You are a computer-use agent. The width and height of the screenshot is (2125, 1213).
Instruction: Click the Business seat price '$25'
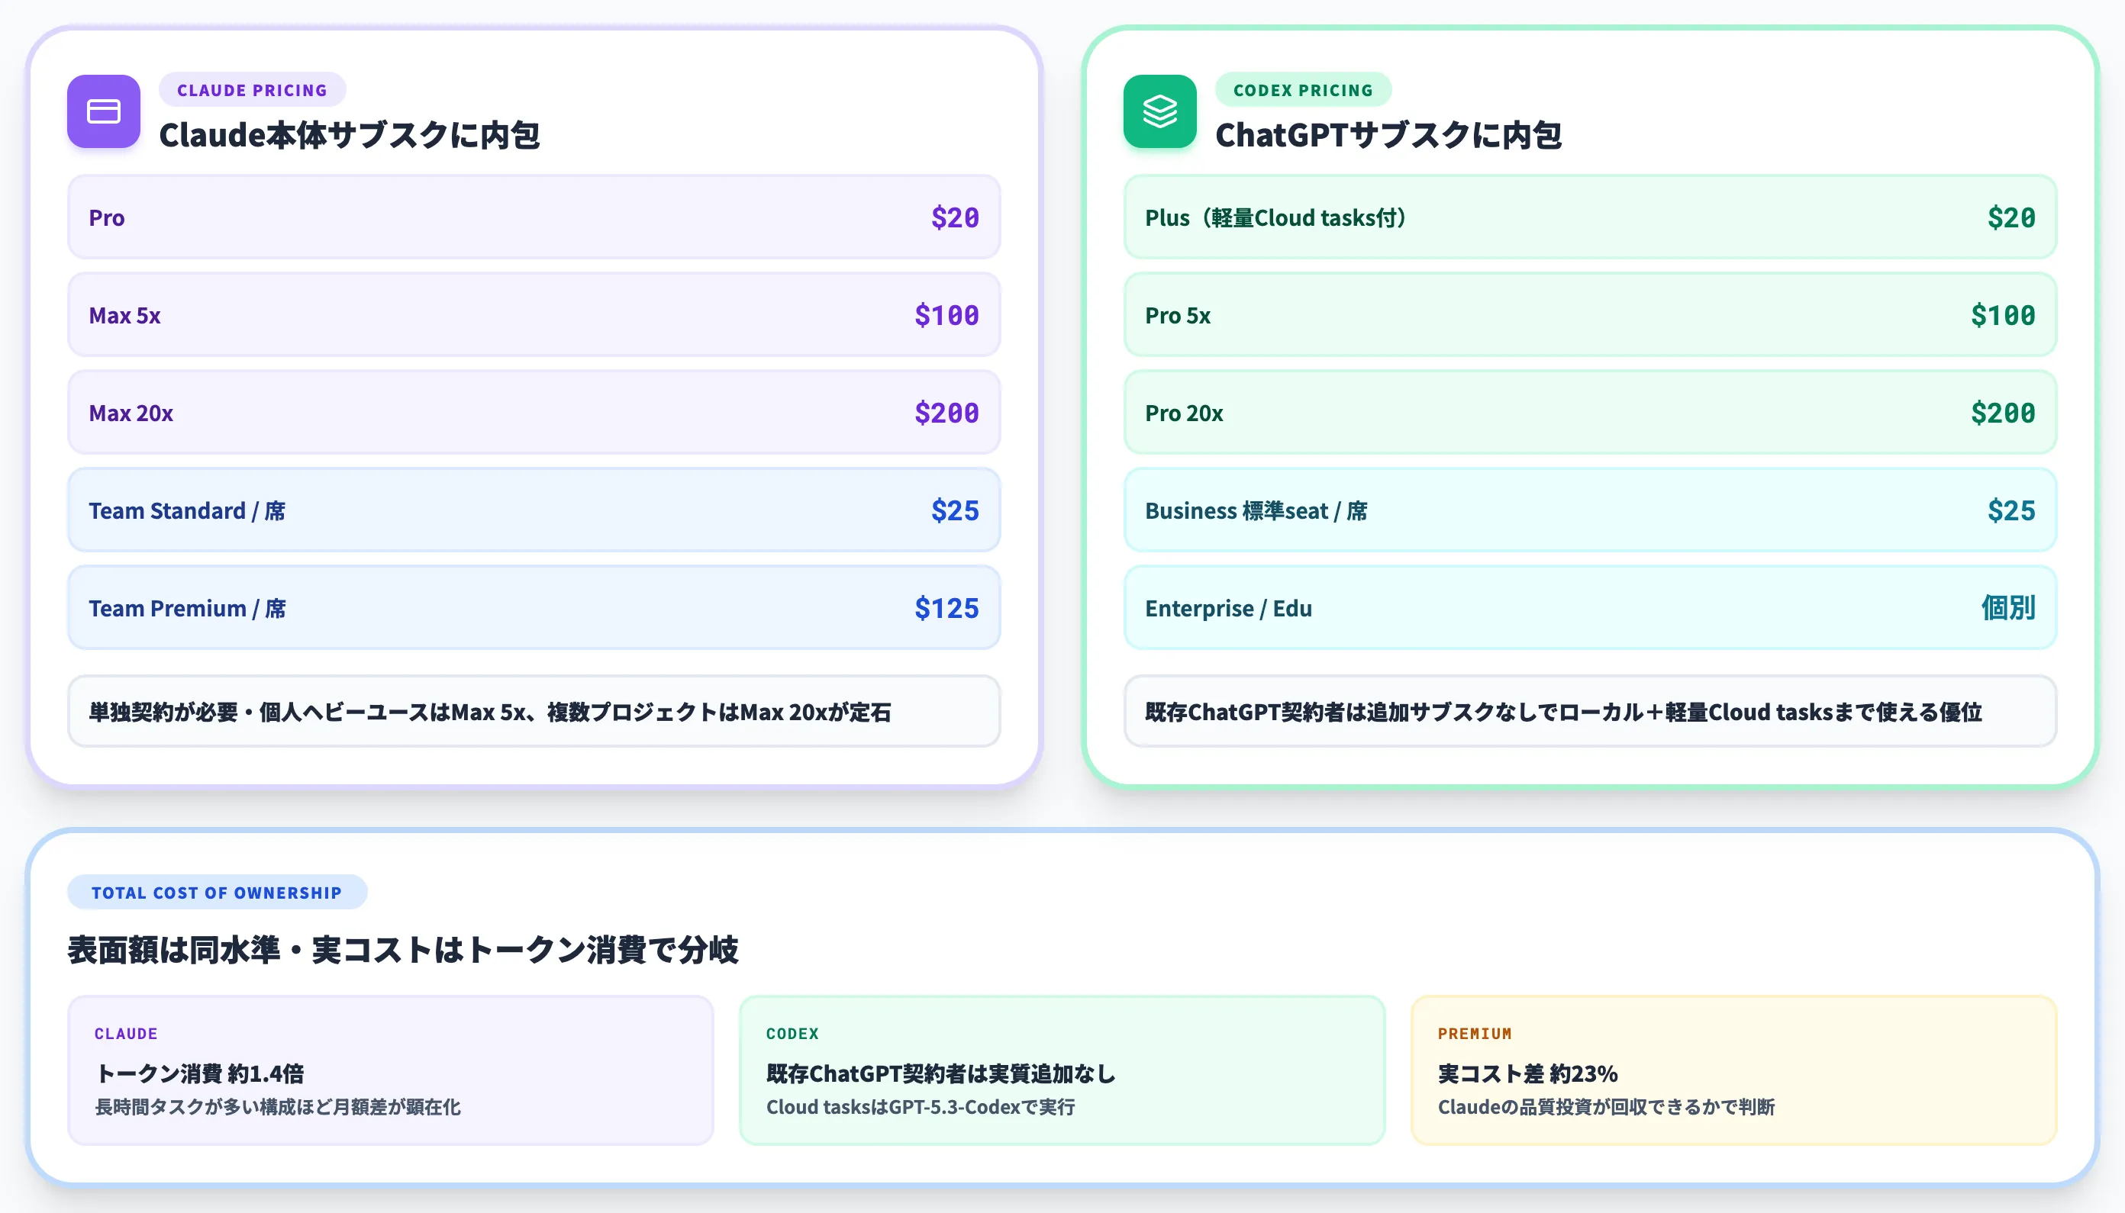(x=2012, y=510)
